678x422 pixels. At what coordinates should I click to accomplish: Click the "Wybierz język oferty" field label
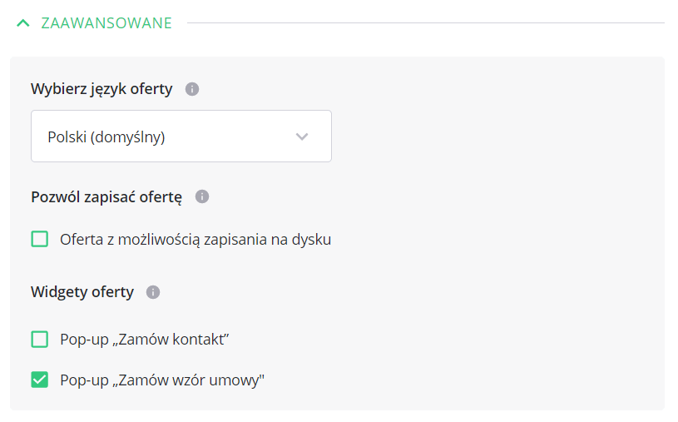(101, 89)
